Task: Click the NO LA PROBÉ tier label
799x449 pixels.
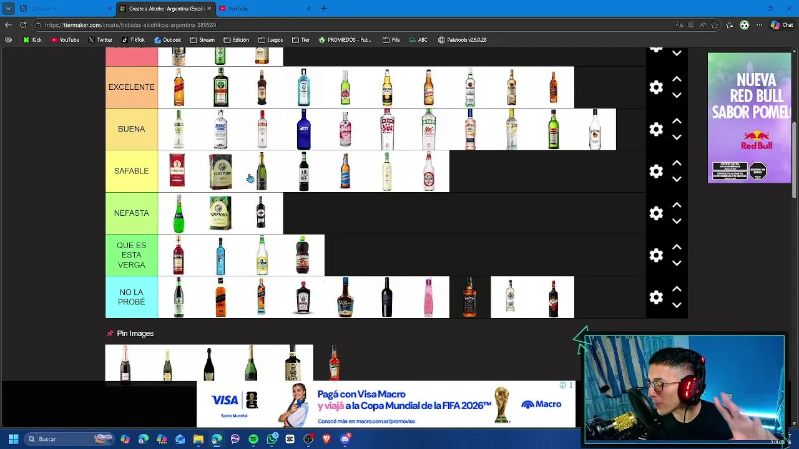Action: click(x=131, y=297)
